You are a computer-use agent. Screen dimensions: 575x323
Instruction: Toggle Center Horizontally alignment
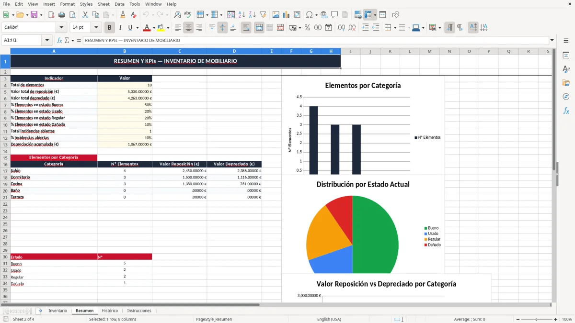click(188, 28)
